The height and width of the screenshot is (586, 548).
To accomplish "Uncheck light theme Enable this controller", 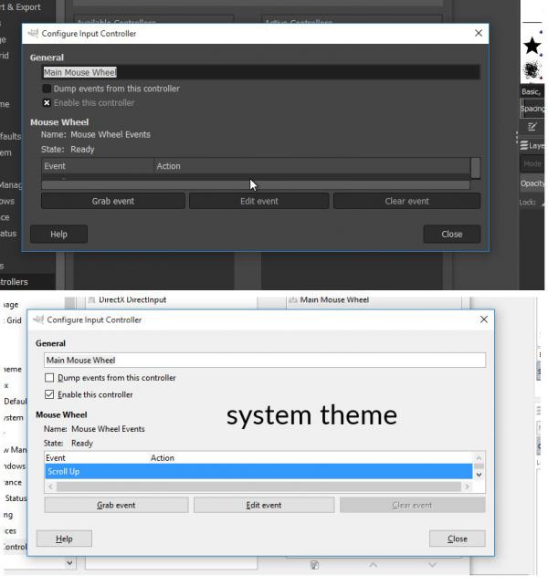I will point(49,394).
